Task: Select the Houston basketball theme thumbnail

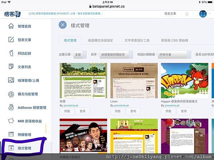Action: pyautogui.click(x=83, y=136)
